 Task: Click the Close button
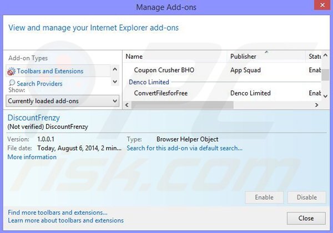point(306,218)
